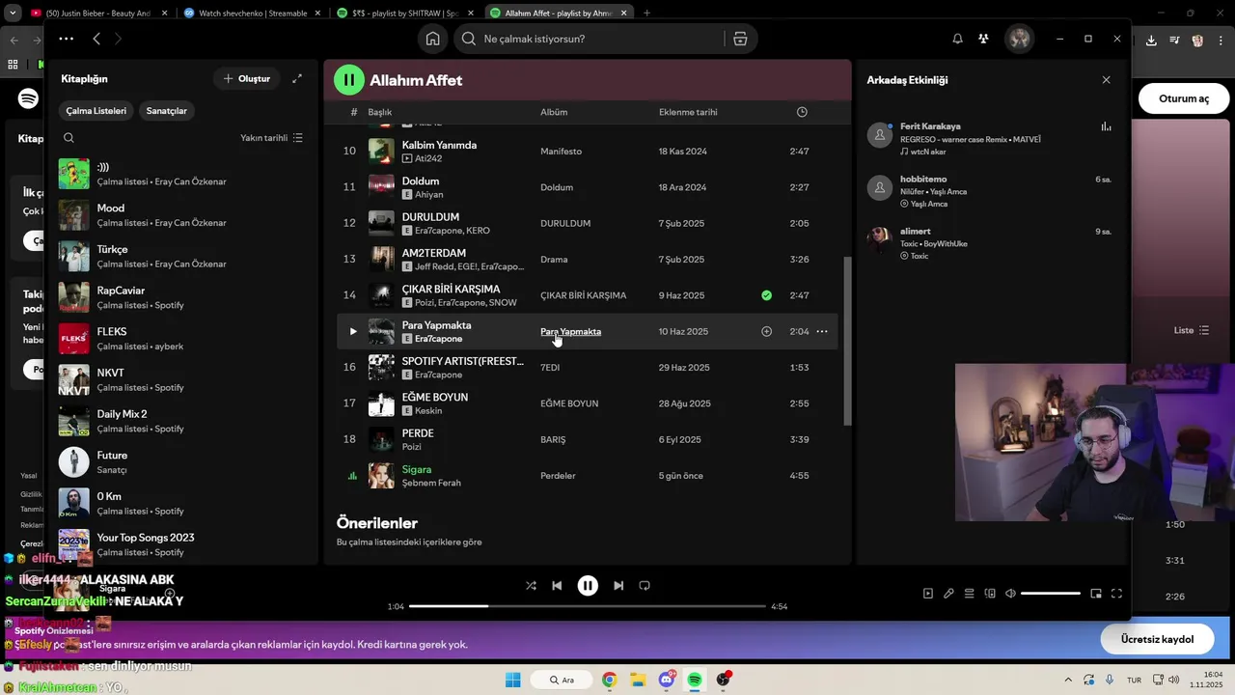Select Kalbim Yanımda track title

(x=439, y=145)
